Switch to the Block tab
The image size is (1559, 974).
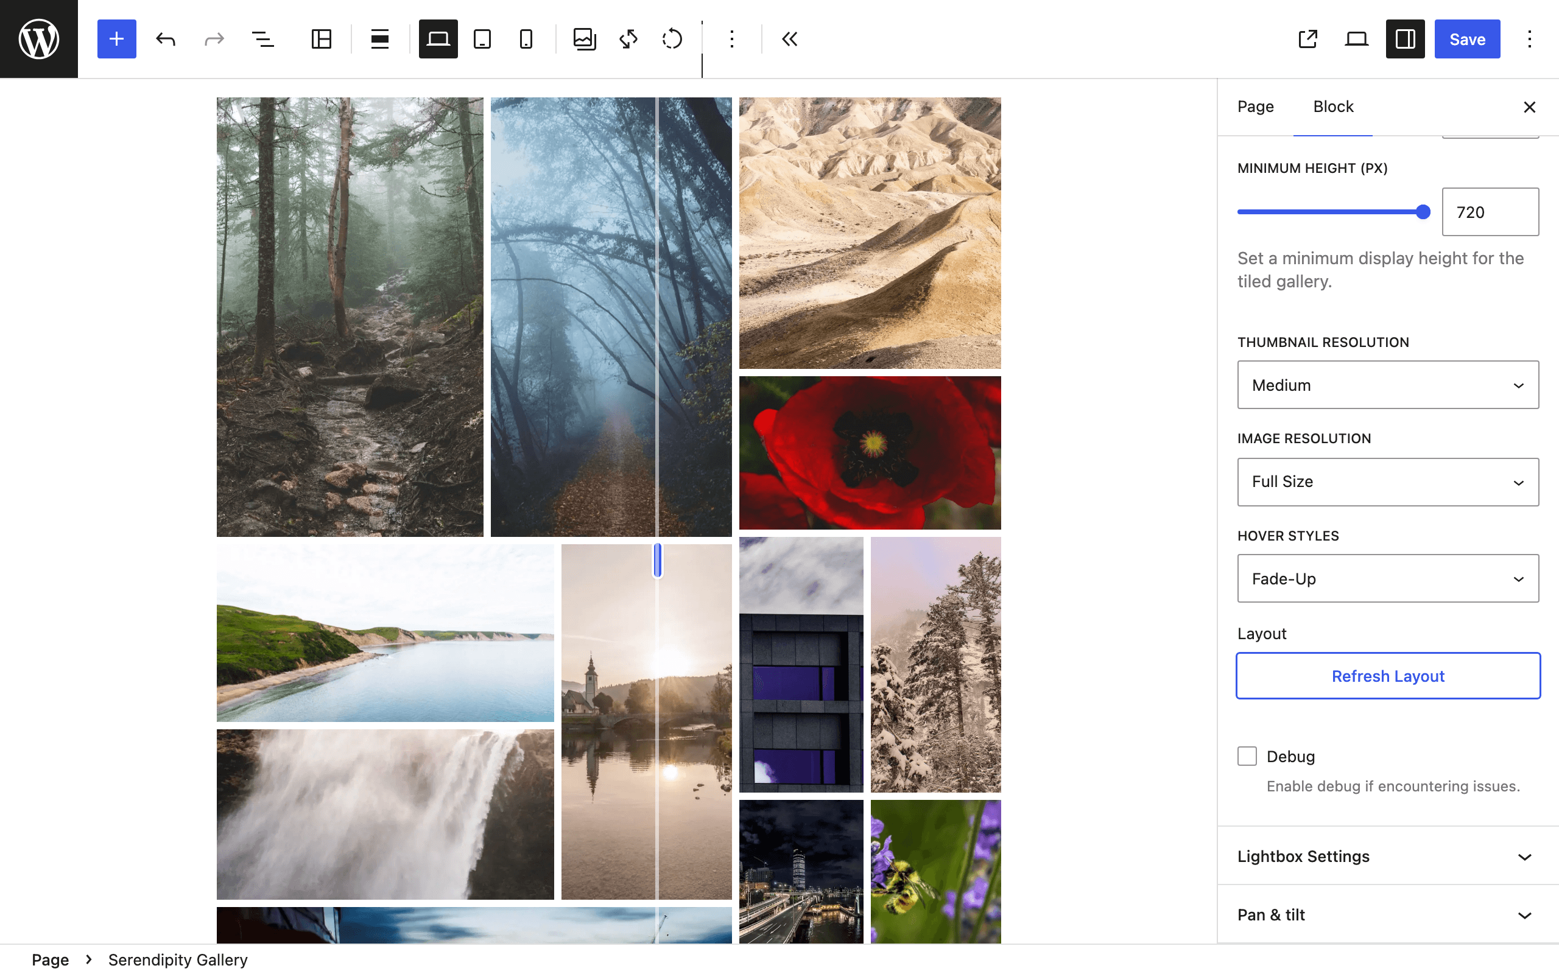1333,107
